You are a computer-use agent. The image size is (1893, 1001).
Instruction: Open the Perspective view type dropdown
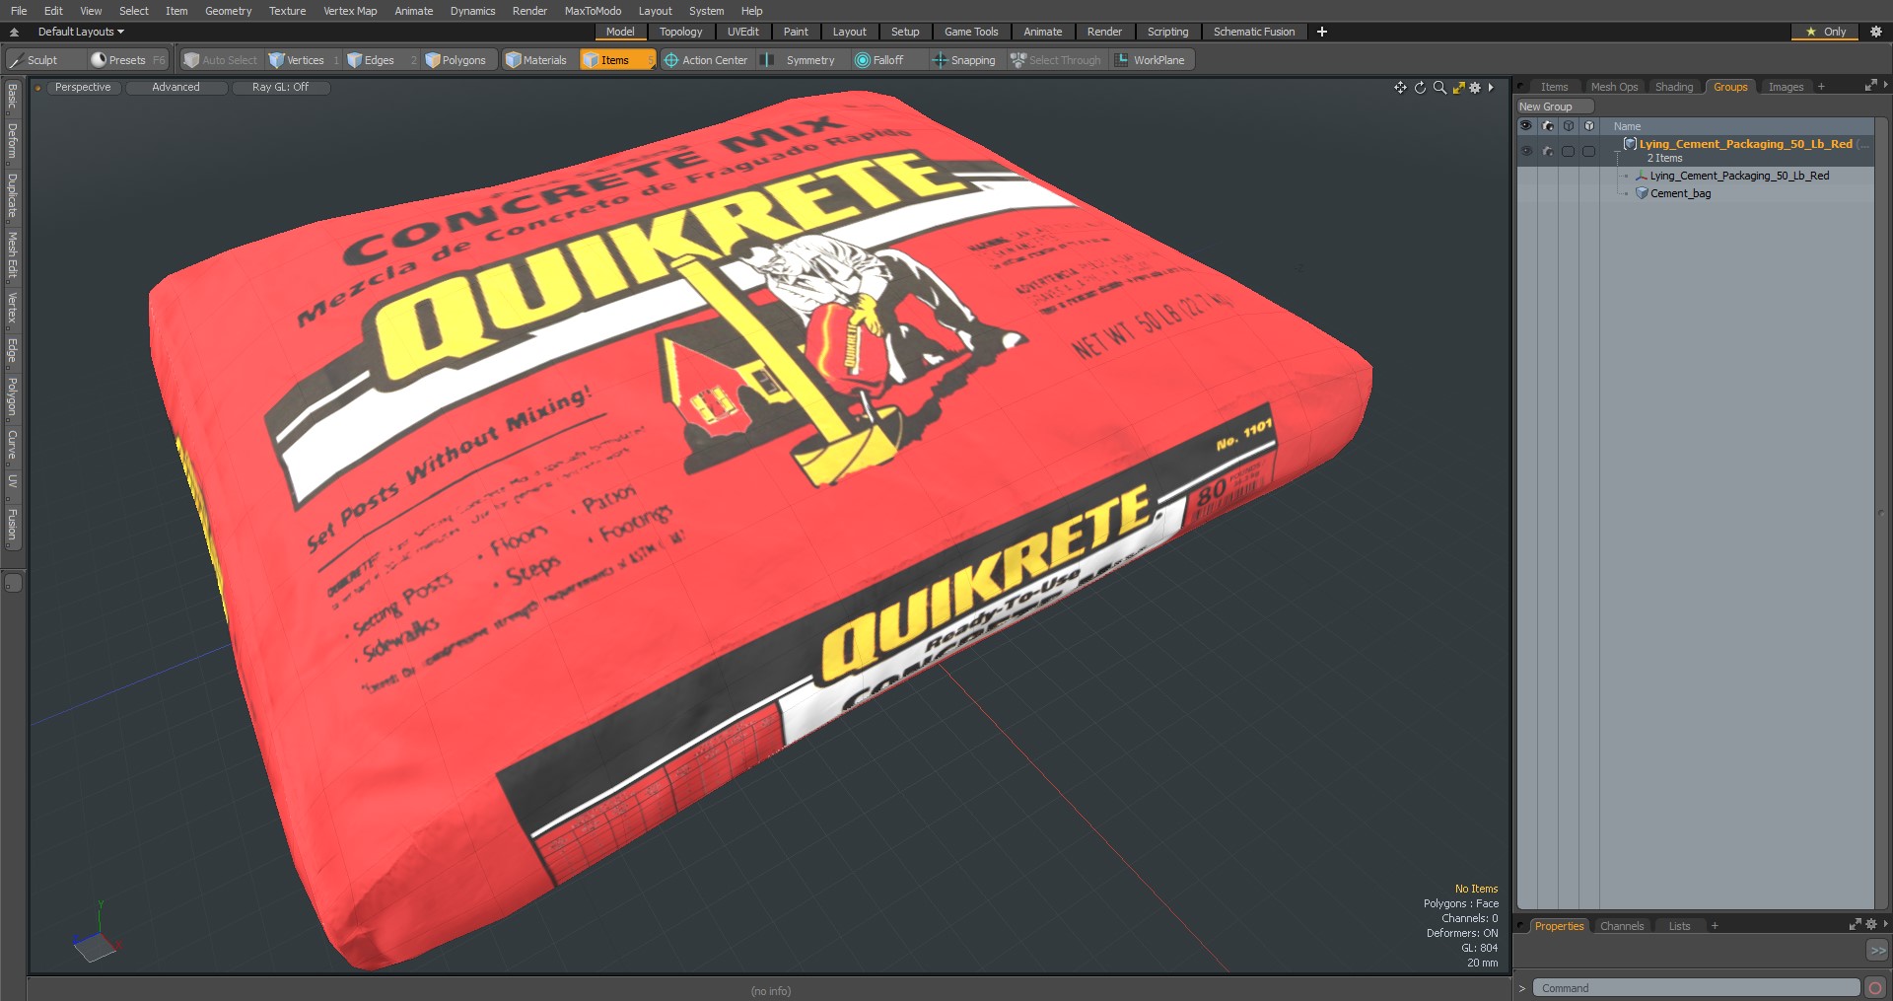tap(83, 88)
